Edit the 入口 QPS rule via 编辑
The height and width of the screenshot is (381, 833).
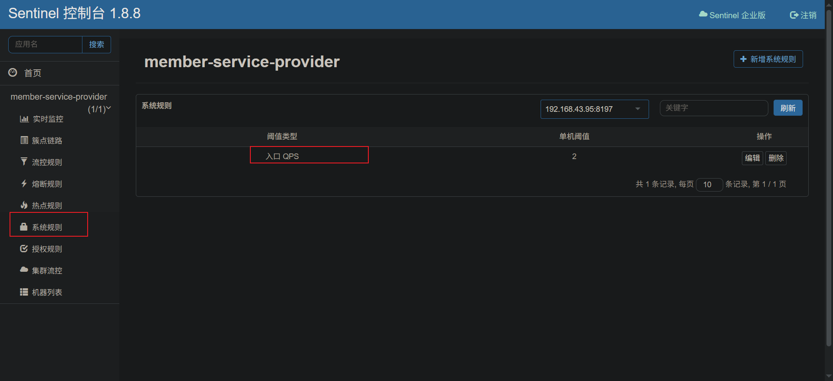tap(752, 158)
